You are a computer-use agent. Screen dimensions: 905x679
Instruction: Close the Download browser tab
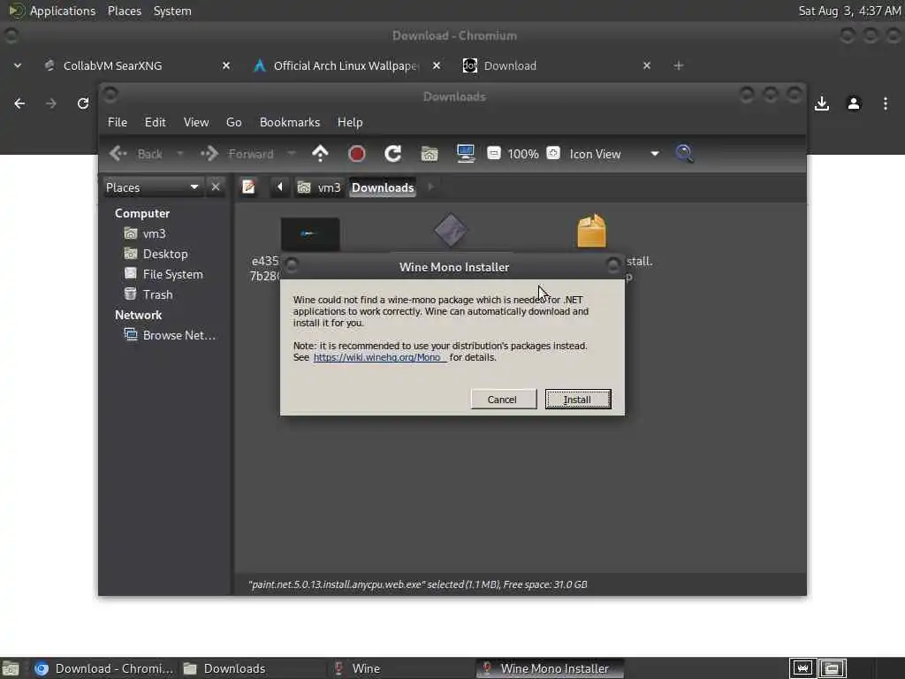point(647,65)
